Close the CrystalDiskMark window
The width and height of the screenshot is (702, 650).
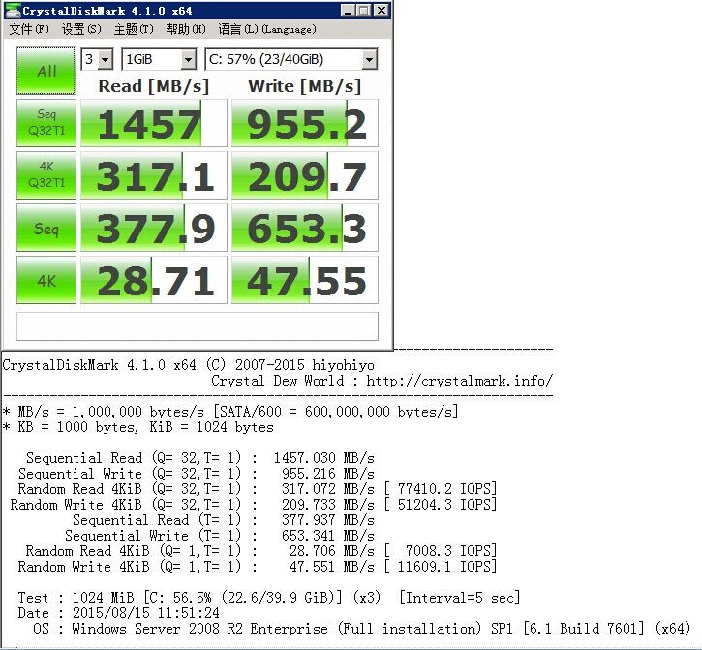pyautogui.click(x=381, y=11)
